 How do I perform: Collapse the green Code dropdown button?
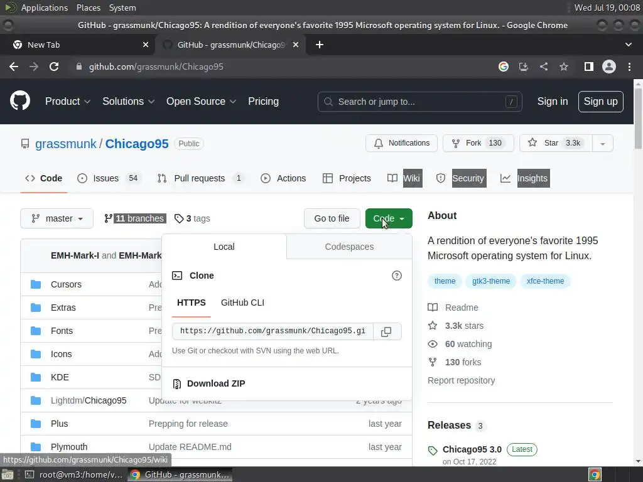389,218
